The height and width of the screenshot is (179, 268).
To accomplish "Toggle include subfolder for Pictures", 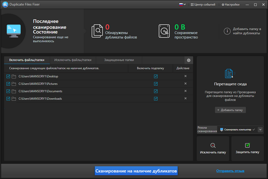I will click(156, 84).
